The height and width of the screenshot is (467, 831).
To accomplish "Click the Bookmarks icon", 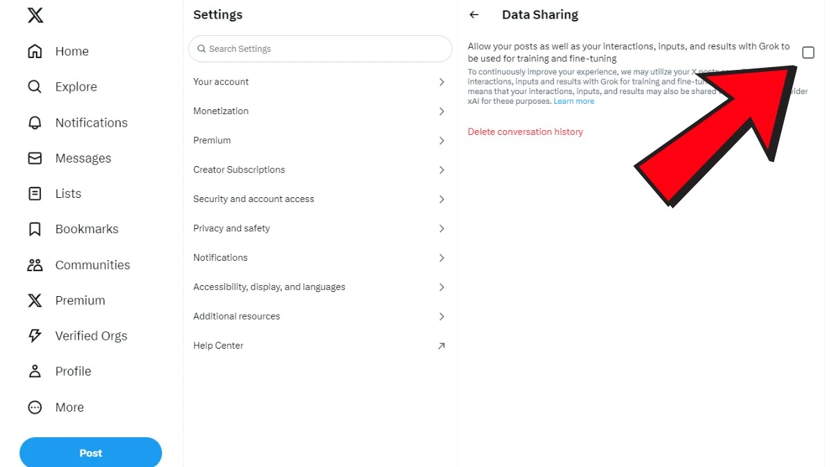I will (35, 229).
